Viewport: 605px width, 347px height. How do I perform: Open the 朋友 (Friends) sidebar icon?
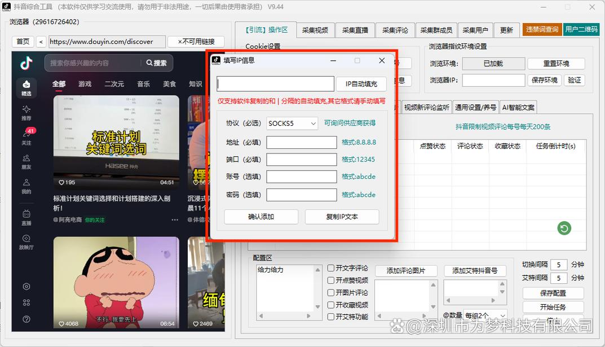tap(26, 161)
